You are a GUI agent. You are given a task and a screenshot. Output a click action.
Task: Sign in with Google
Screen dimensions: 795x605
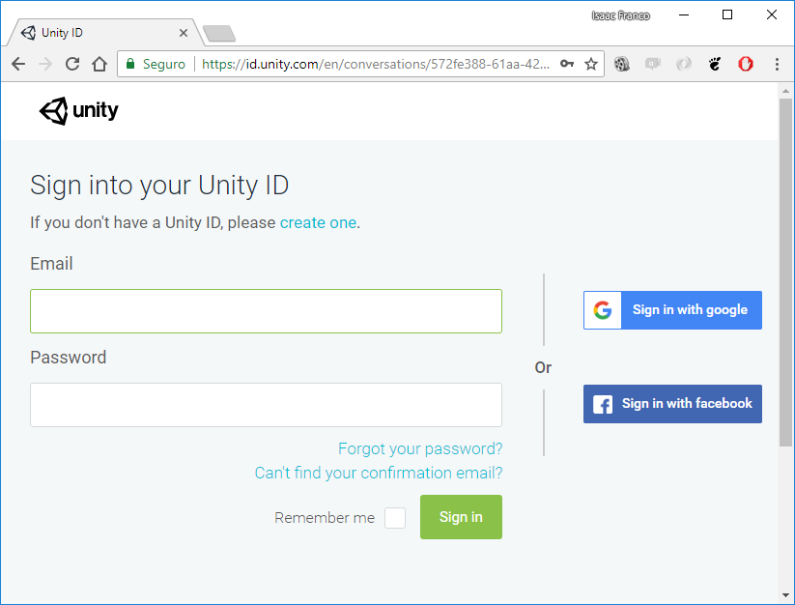coord(672,310)
